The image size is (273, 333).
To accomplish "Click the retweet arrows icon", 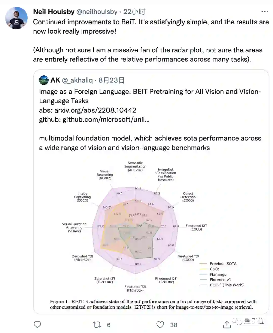I will (x=97, y=325).
